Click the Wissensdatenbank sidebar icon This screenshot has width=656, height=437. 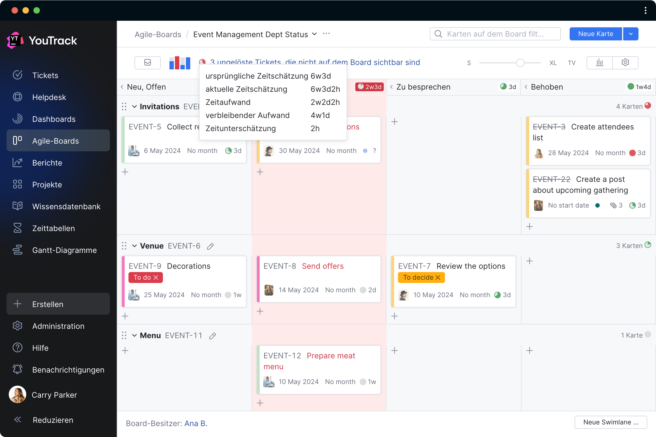(17, 206)
